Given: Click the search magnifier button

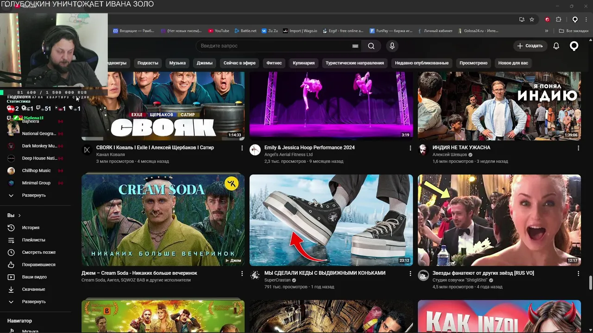Looking at the screenshot, I should tap(371, 46).
